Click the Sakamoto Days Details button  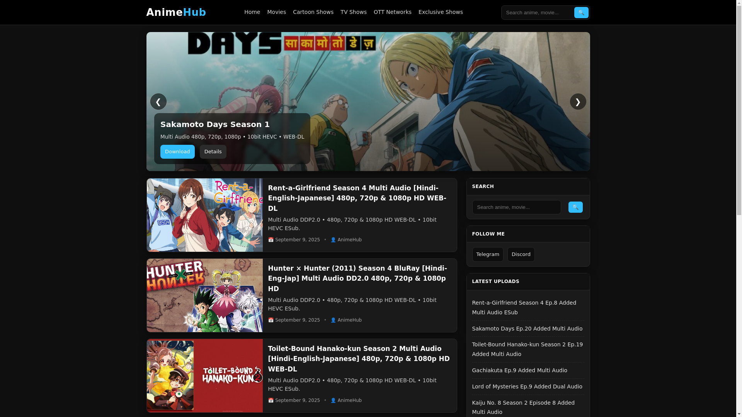[x=213, y=152]
